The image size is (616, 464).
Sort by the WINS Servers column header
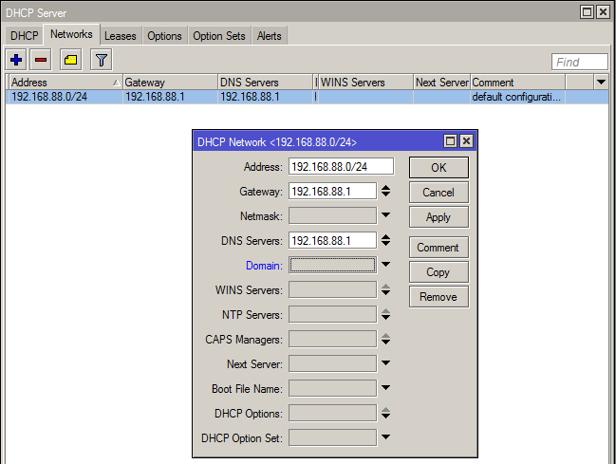365,83
